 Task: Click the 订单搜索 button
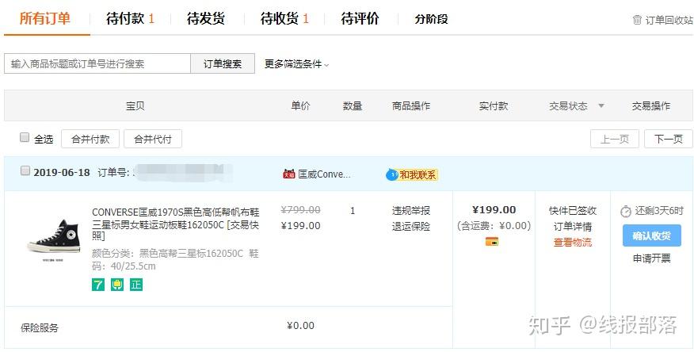tap(223, 64)
